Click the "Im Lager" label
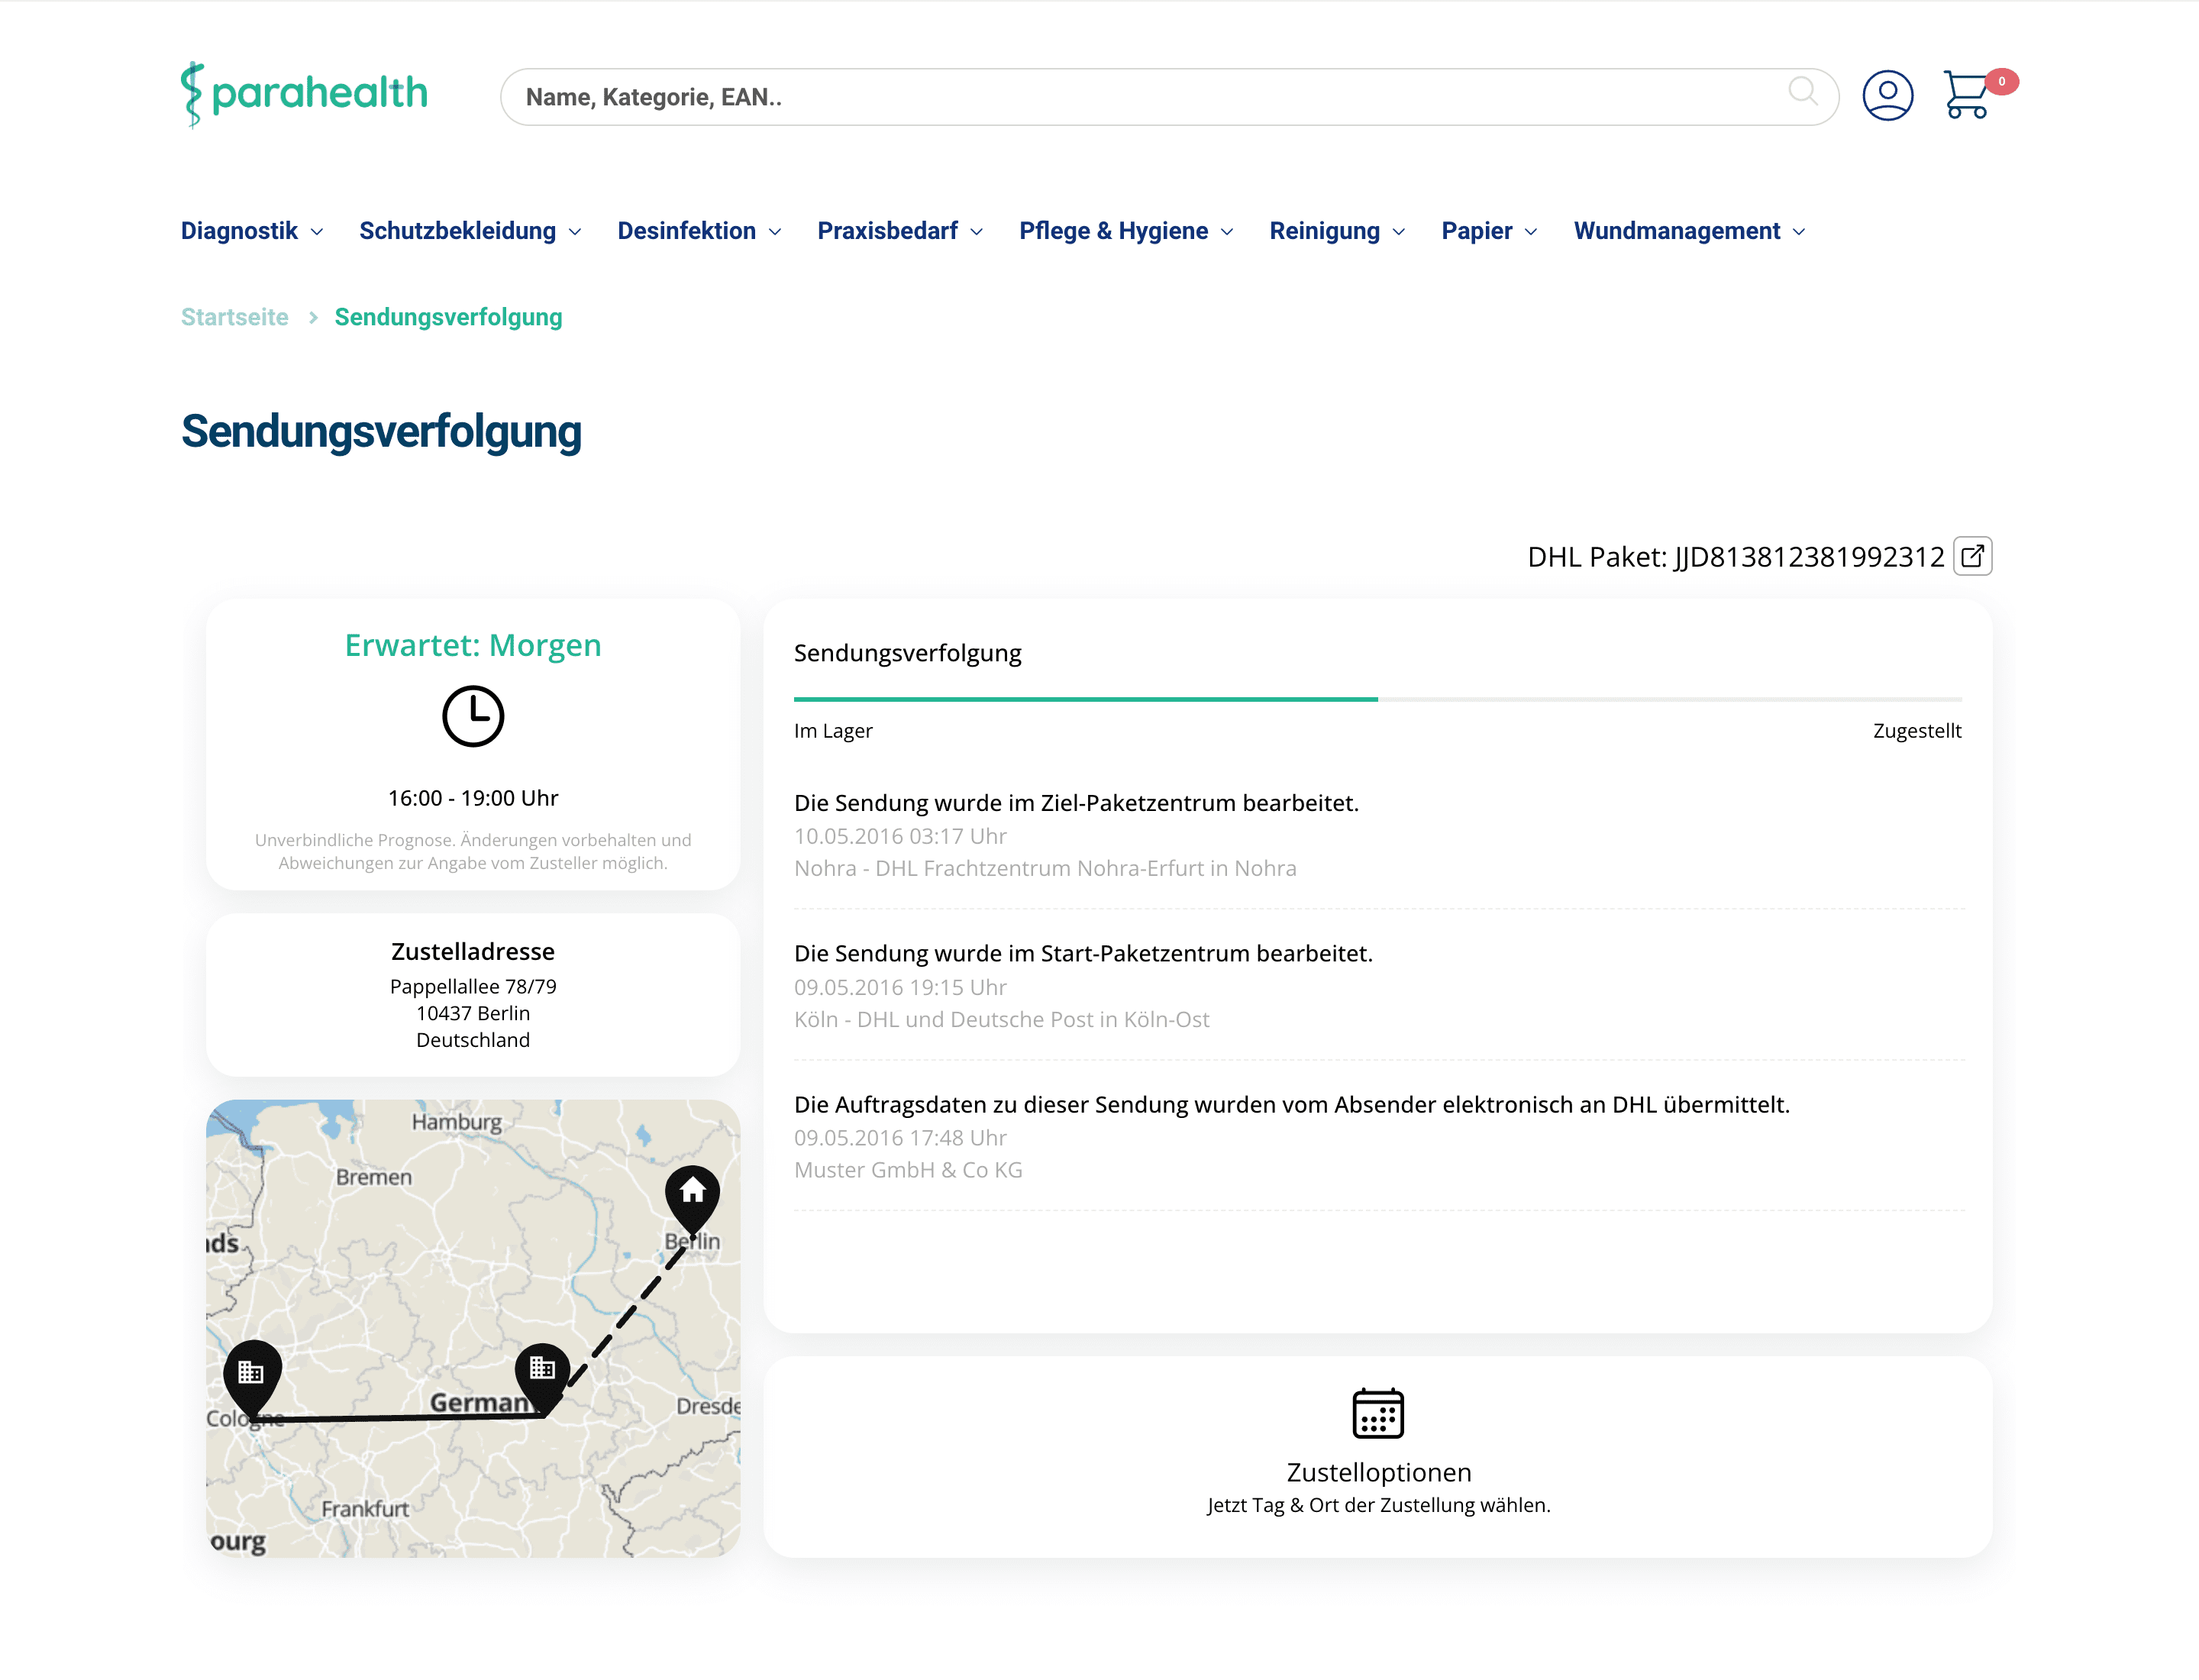2199x1680 pixels. point(833,731)
